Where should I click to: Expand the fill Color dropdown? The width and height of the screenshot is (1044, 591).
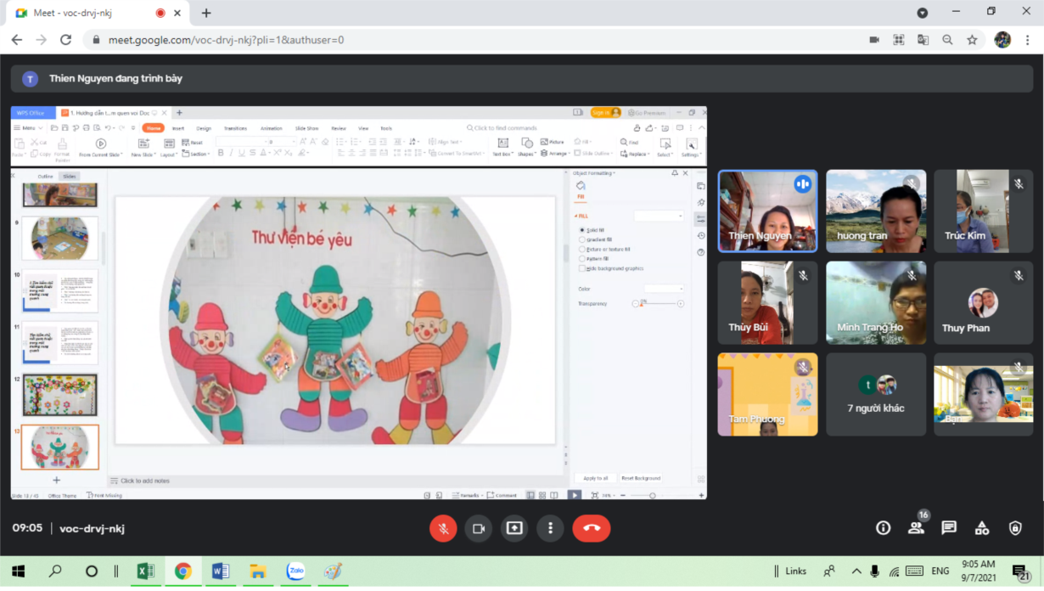click(664, 289)
